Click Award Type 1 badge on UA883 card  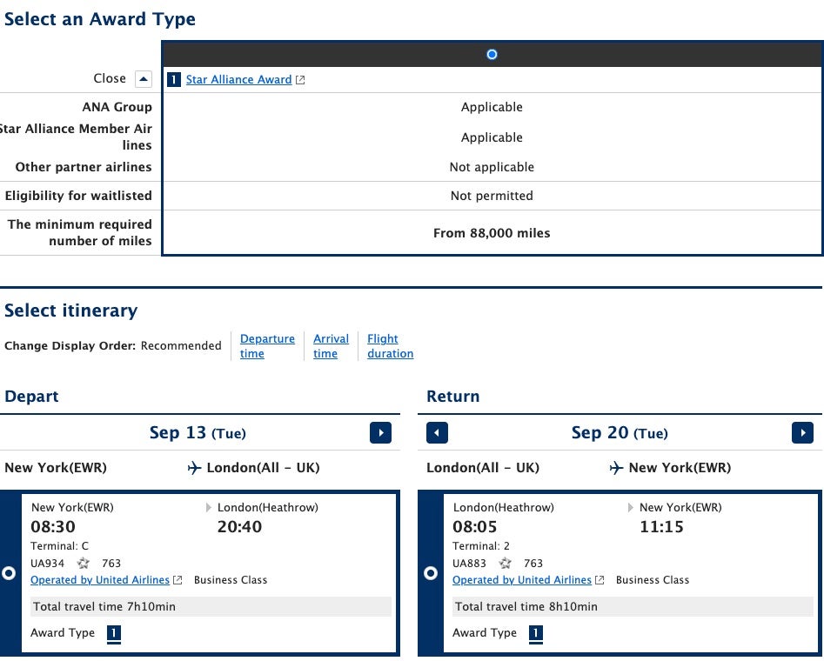536,634
